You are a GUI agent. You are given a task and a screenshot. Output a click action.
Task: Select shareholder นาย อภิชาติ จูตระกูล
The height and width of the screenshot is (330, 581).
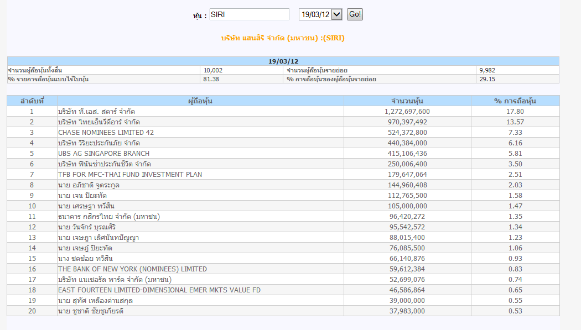89,185
